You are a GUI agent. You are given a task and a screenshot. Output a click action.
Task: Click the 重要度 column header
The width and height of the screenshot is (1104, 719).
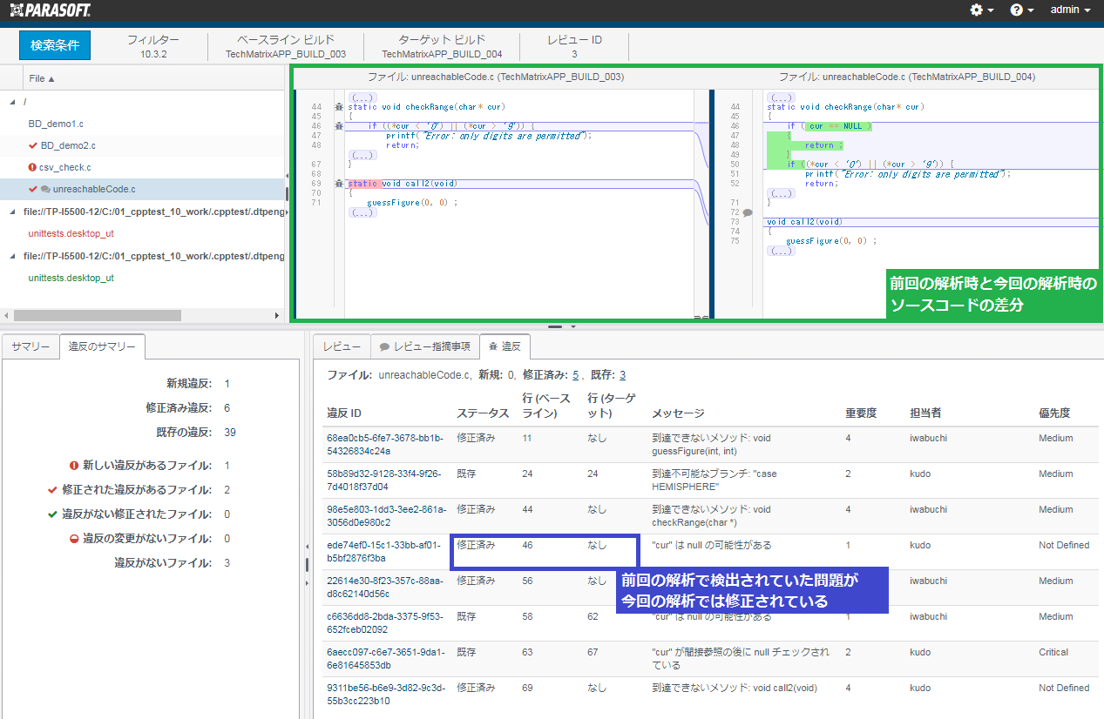point(860,413)
